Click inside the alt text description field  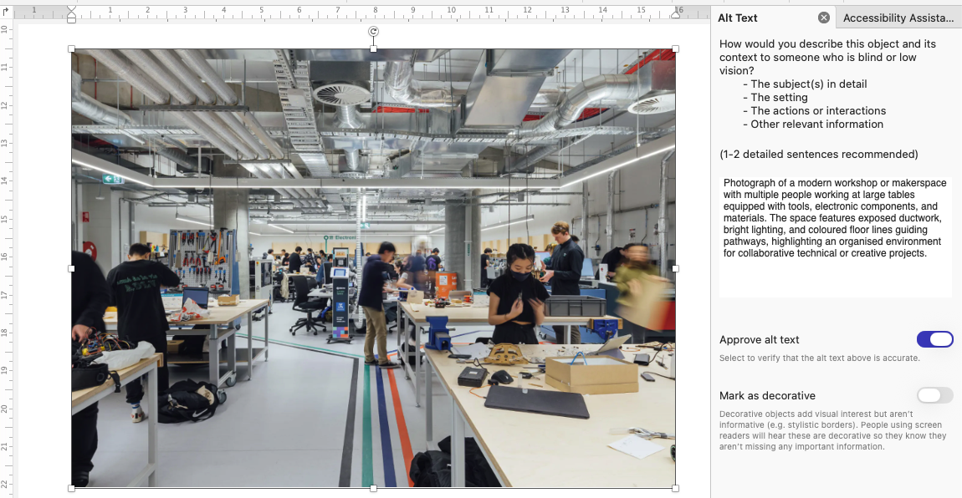pyautogui.click(x=835, y=237)
